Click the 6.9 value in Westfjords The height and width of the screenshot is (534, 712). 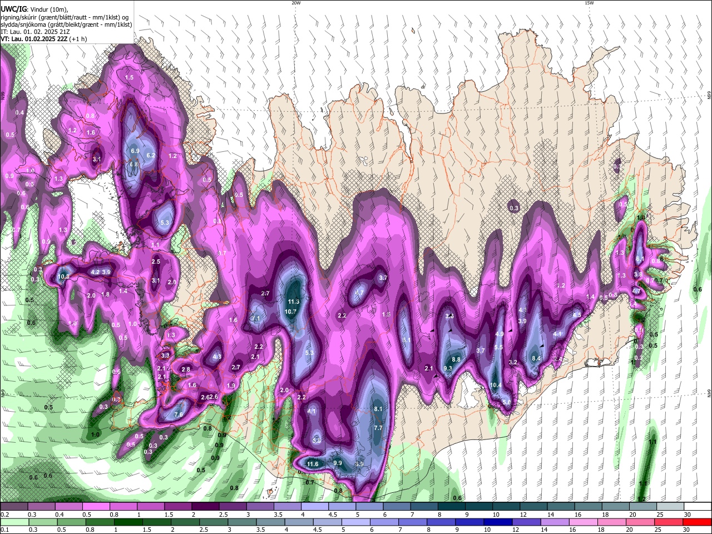point(135,151)
